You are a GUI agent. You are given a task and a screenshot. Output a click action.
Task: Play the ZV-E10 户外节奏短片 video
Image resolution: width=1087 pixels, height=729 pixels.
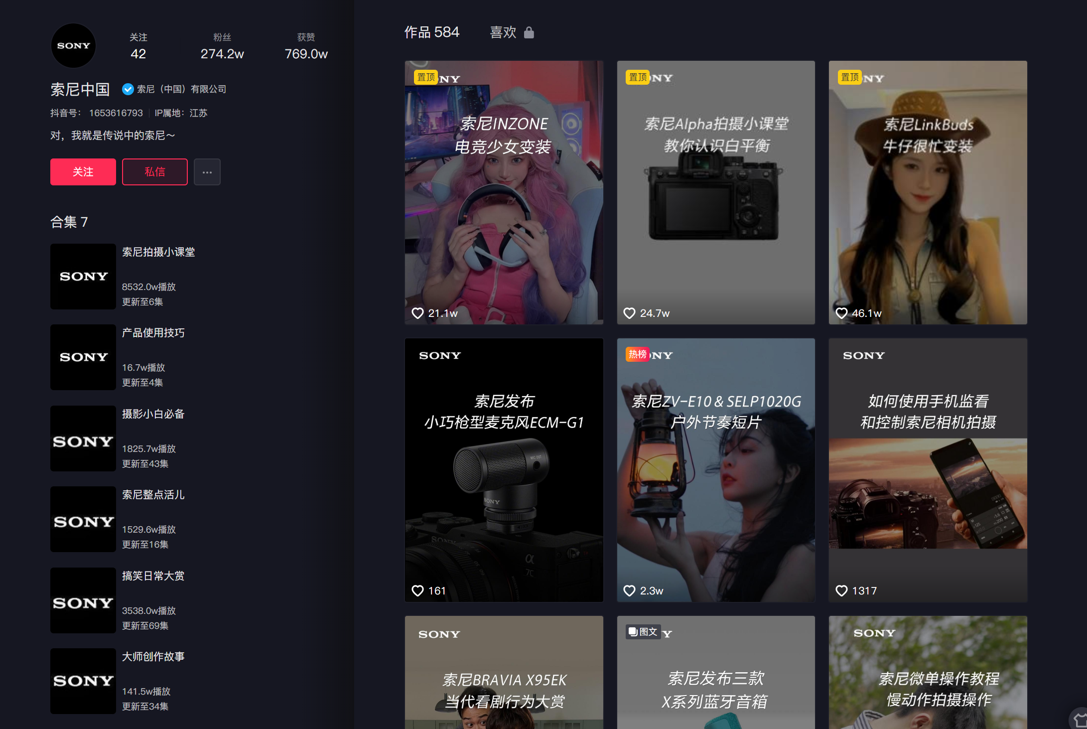click(716, 470)
